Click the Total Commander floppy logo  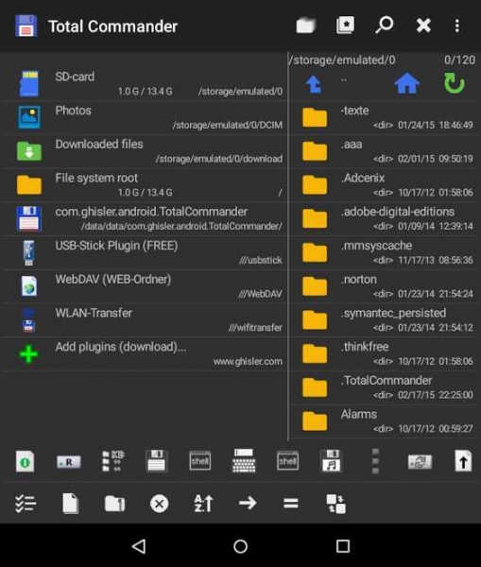point(26,26)
